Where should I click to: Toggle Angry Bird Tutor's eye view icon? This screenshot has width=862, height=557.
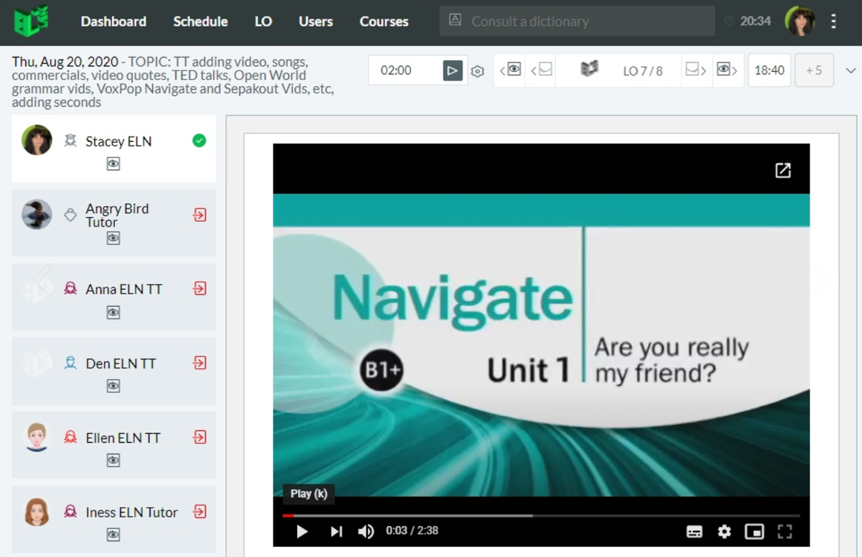click(x=113, y=238)
